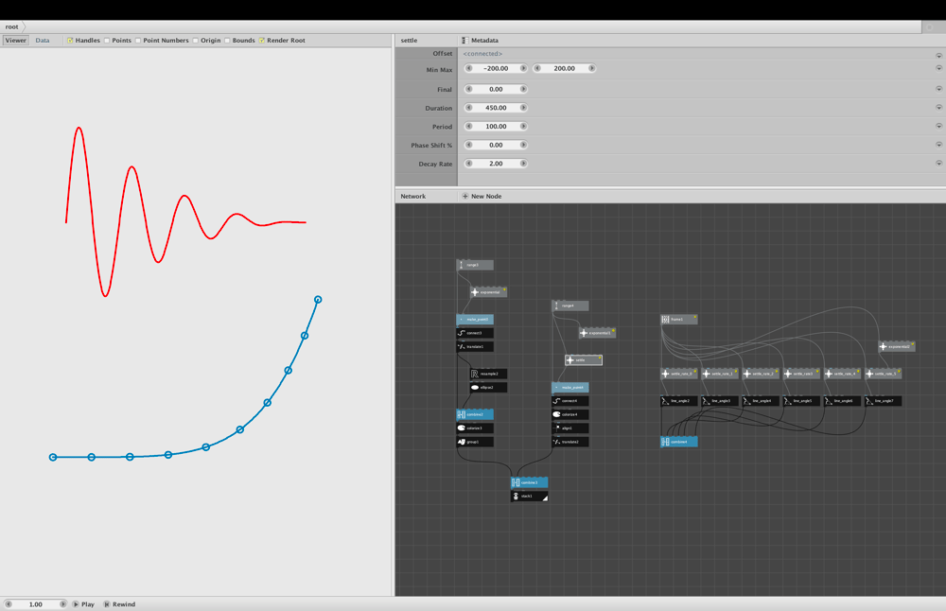Increase the Decay Rate value
946x611 pixels.
point(523,164)
